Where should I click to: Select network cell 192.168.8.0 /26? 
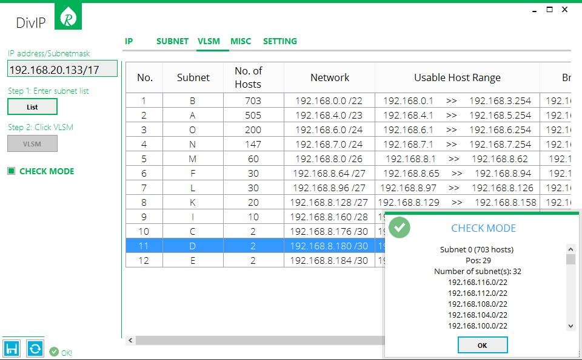tap(330, 159)
